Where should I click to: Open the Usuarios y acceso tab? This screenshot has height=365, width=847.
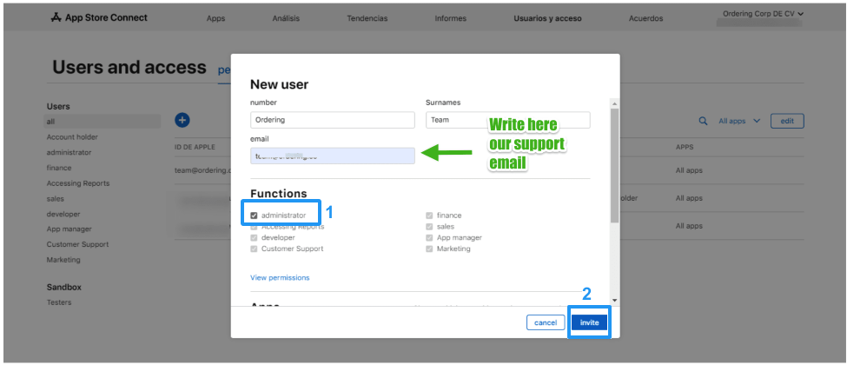[x=548, y=18]
